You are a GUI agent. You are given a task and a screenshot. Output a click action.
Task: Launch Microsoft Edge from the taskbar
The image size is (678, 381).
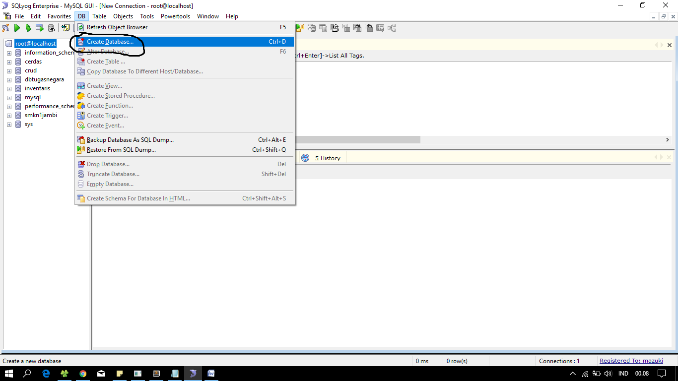click(46, 374)
